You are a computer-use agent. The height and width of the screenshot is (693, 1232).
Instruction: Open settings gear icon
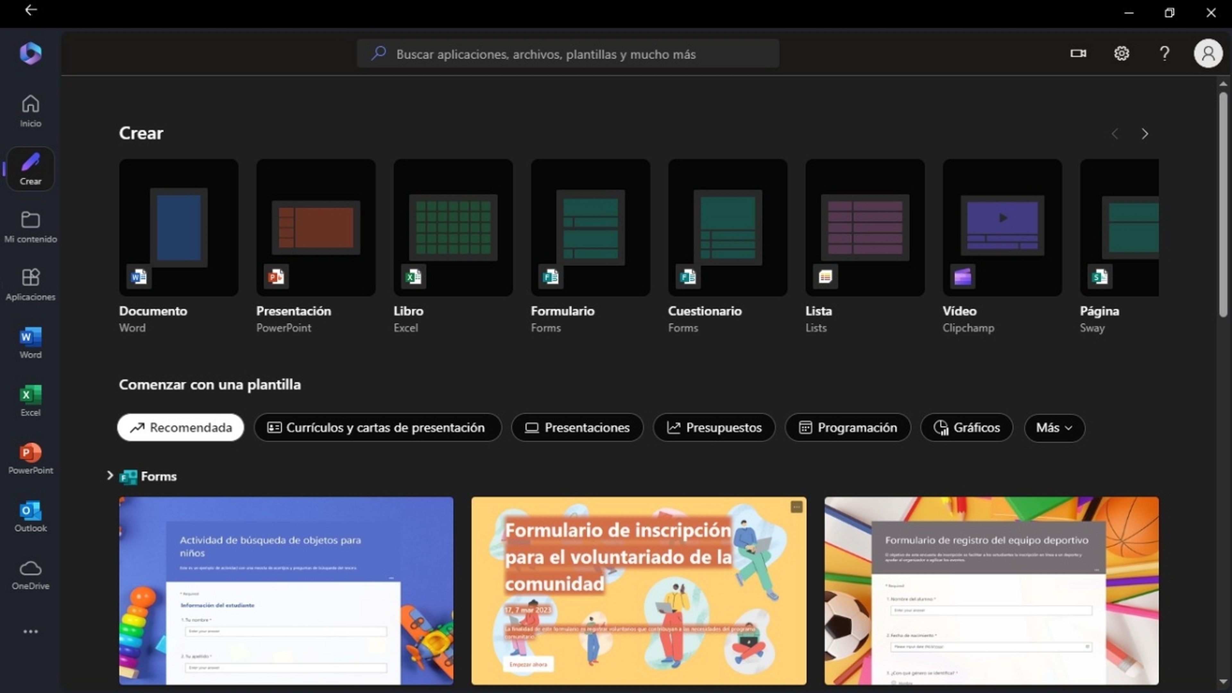[1122, 53]
